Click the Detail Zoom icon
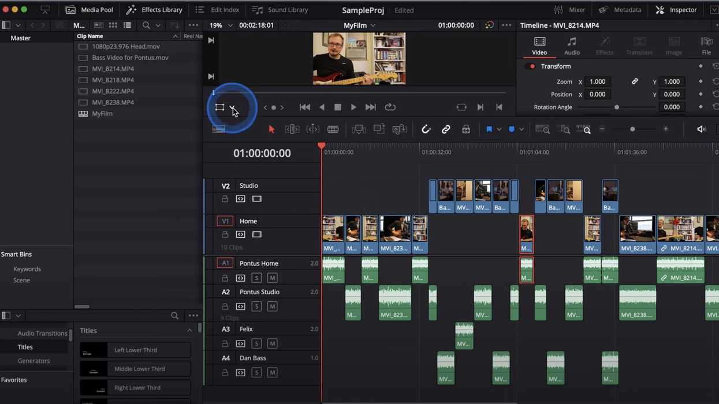This screenshot has width=719, height=404. (x=564, y=129)
